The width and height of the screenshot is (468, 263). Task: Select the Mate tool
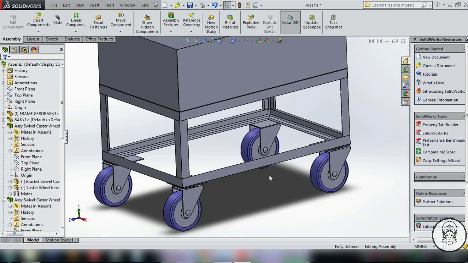tap(58, 20)
